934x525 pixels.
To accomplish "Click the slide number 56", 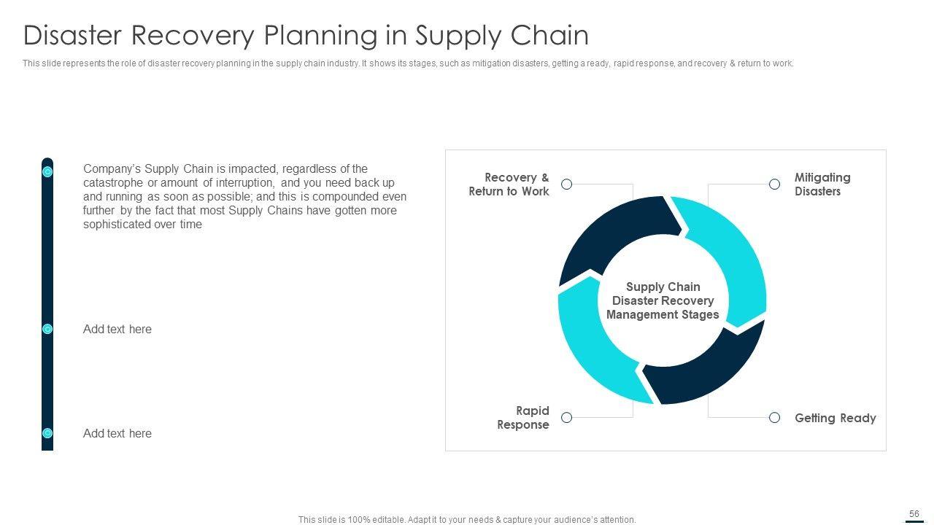I will tap(914, 514).
